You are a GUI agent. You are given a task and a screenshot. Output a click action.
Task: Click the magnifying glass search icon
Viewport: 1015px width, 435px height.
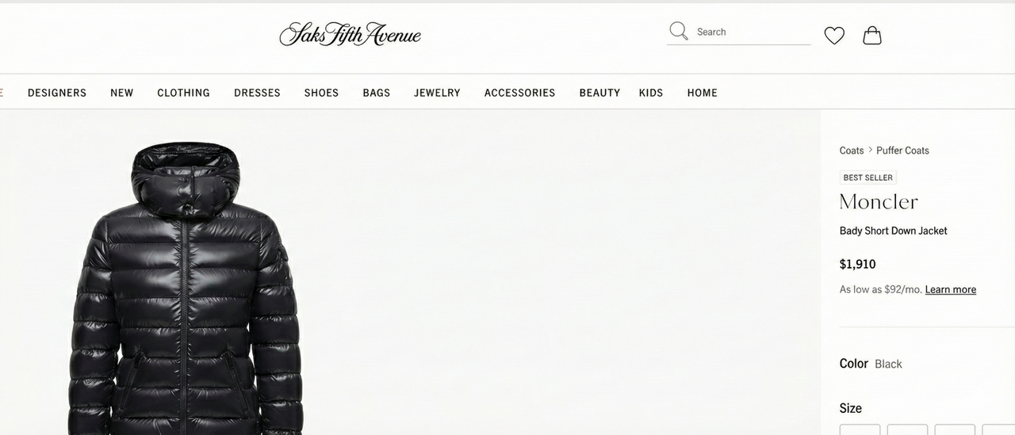point(678,32)
